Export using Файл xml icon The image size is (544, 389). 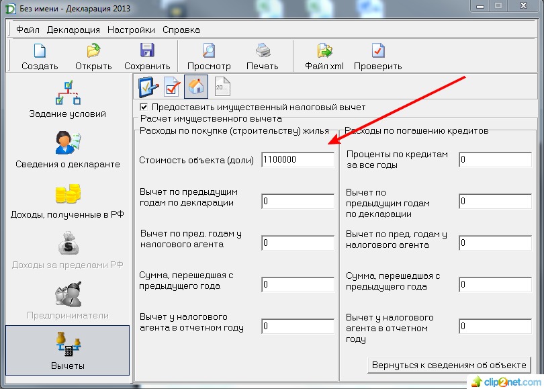click(x=324, y=50)
